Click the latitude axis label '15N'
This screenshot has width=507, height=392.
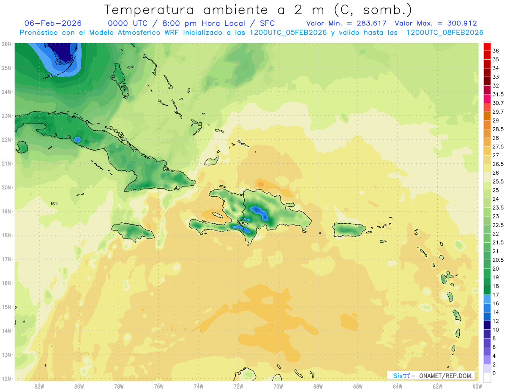(6, 307)
